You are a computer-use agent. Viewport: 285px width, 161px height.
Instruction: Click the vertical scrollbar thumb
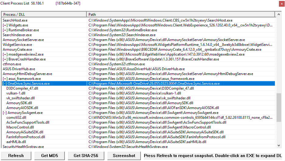click(x=279, y=108)
